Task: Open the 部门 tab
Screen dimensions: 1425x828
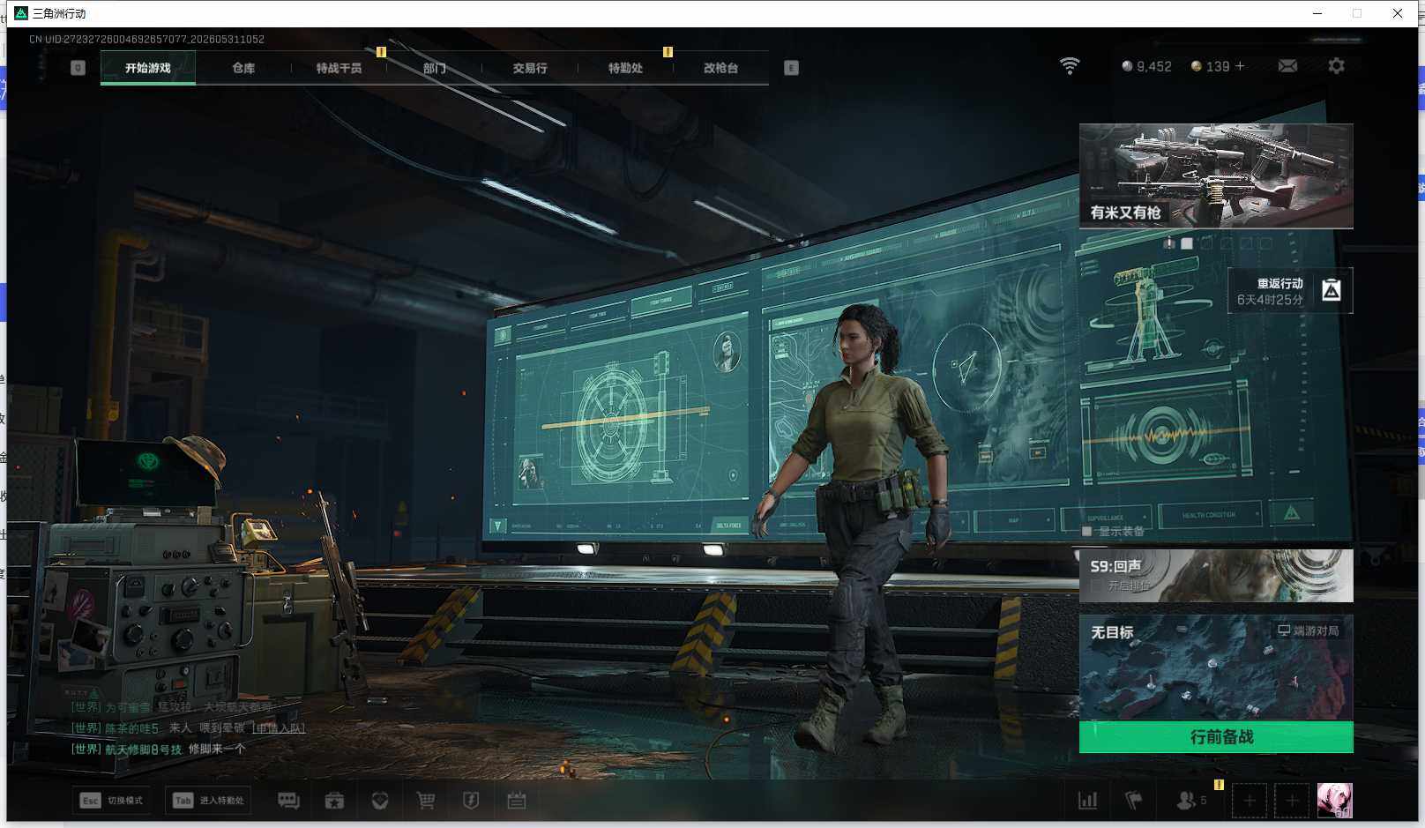Action: pos(434,68)
